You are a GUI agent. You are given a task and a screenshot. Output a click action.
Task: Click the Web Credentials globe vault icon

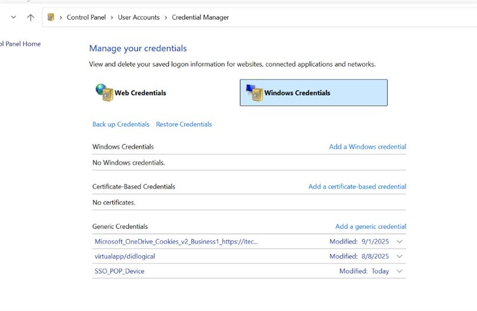[x=104, y=92]
